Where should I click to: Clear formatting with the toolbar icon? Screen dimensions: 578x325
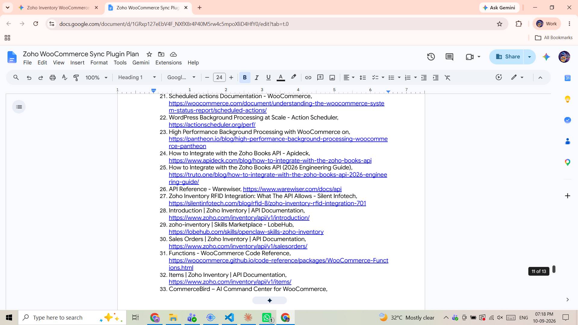(x=448, y=78)
